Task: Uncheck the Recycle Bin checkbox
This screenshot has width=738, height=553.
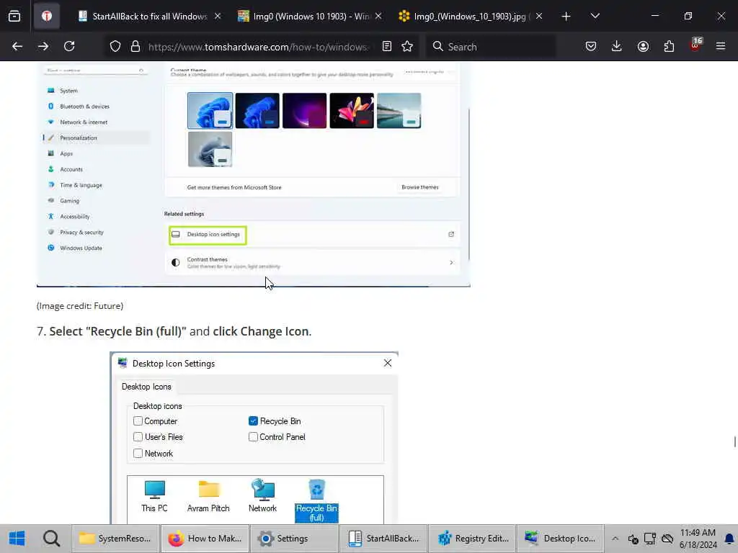Action: (x=253, y=421)
